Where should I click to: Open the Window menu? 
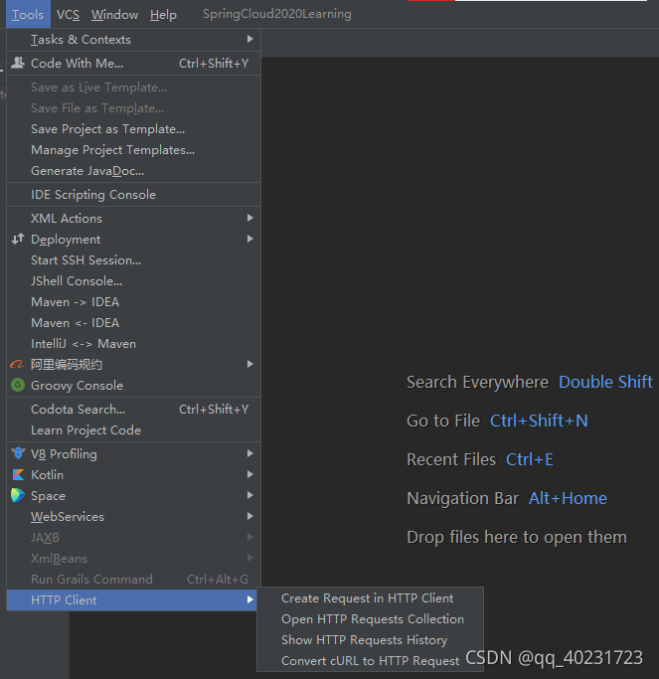point(114,15)
